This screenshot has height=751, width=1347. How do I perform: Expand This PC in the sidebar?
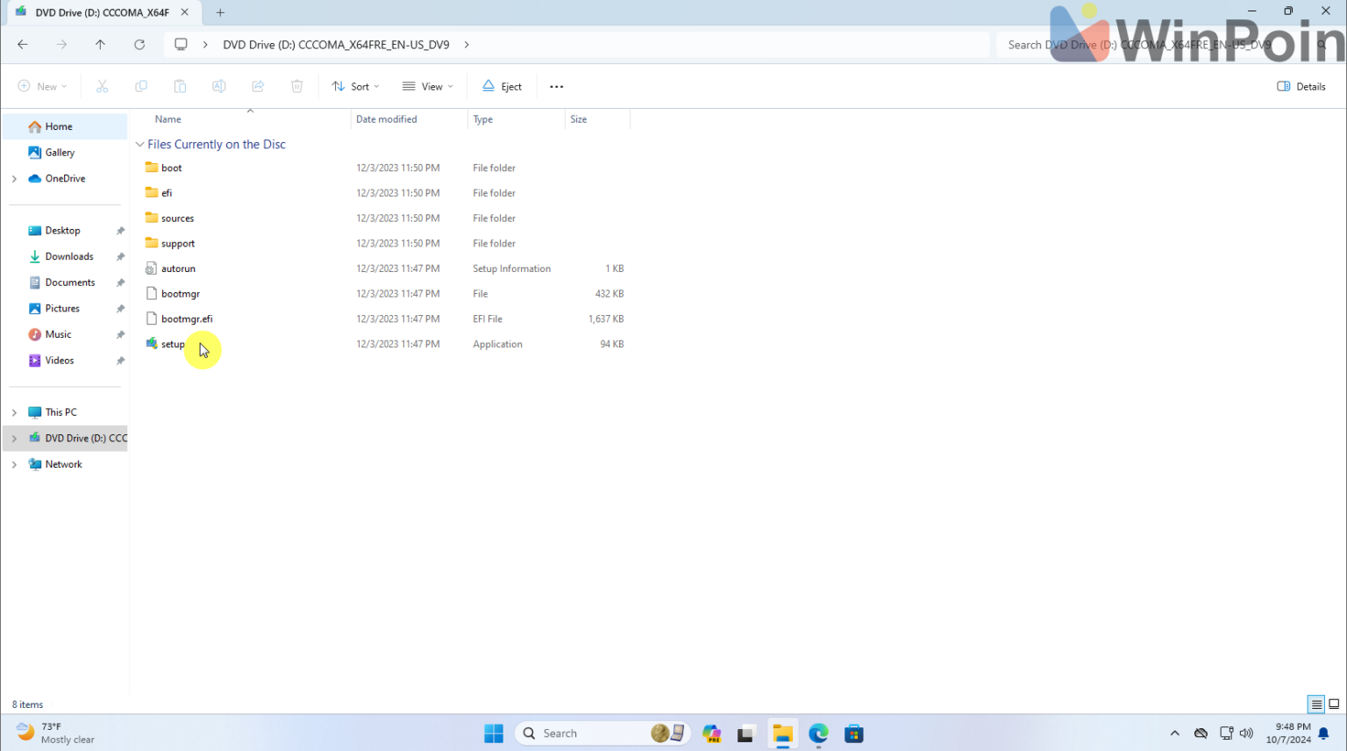pyautogui.click(x=14, y=411)
